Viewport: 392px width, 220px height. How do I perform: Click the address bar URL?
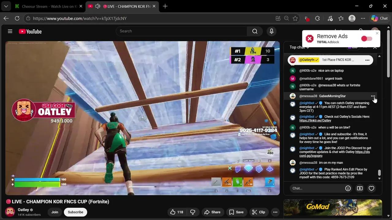coord(80,18)
